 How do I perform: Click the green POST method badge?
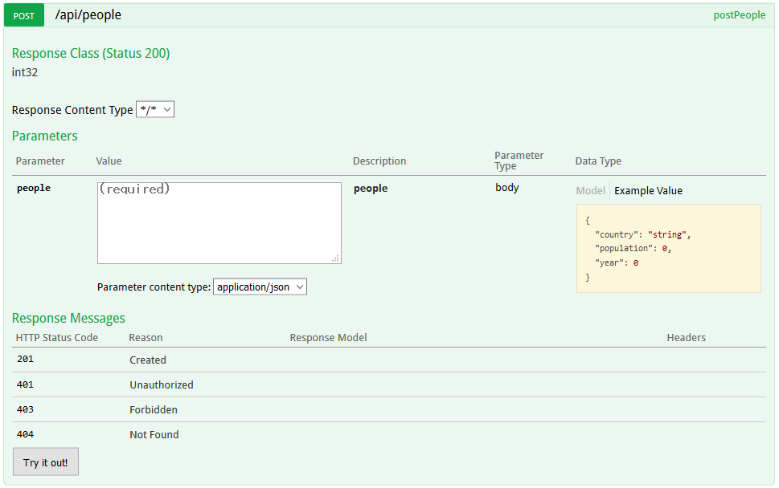[23, 14]
